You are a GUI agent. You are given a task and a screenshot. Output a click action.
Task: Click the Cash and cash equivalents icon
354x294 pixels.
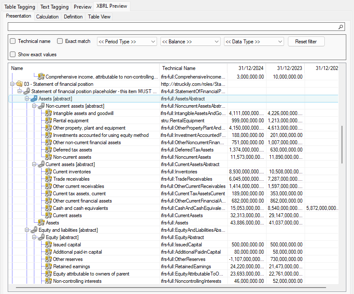coord(48,208)
